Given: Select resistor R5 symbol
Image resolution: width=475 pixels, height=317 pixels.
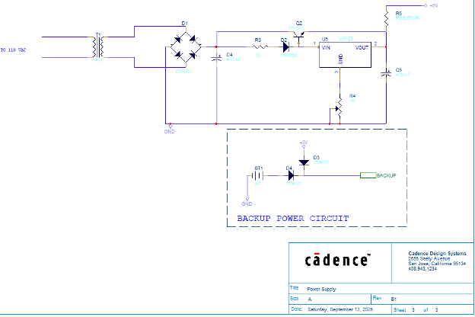Looking at the screenshot, I should 386,18.
